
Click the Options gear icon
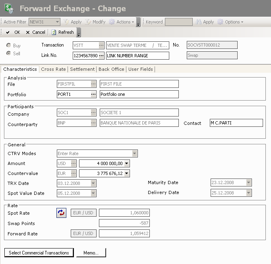tap(220, 22)
